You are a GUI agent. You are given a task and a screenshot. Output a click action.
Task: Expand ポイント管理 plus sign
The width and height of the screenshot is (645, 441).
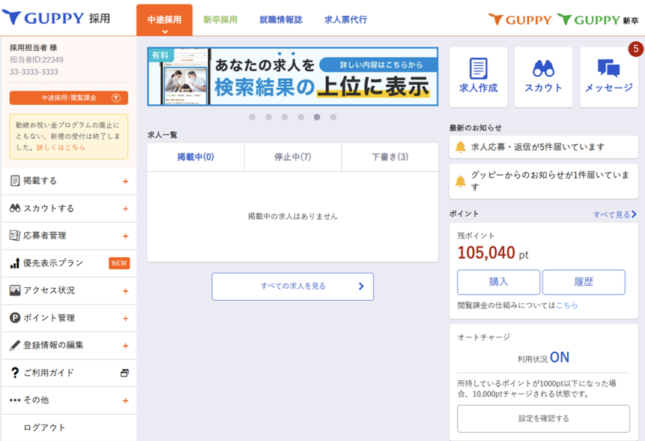click(125, 319)
